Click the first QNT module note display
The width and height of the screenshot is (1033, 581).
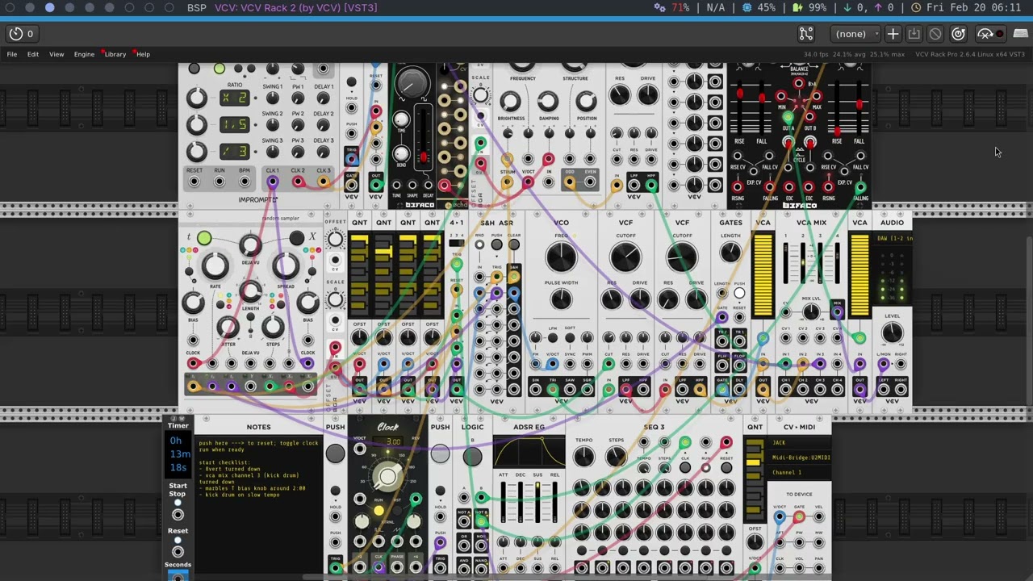[359, 274]
